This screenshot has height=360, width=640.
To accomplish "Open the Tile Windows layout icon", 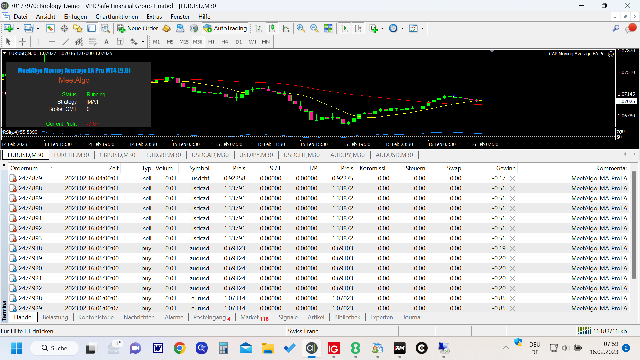I will (x=328, y=28).
